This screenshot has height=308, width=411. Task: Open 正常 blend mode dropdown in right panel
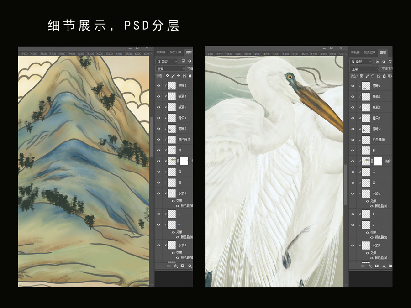point(364,69)
